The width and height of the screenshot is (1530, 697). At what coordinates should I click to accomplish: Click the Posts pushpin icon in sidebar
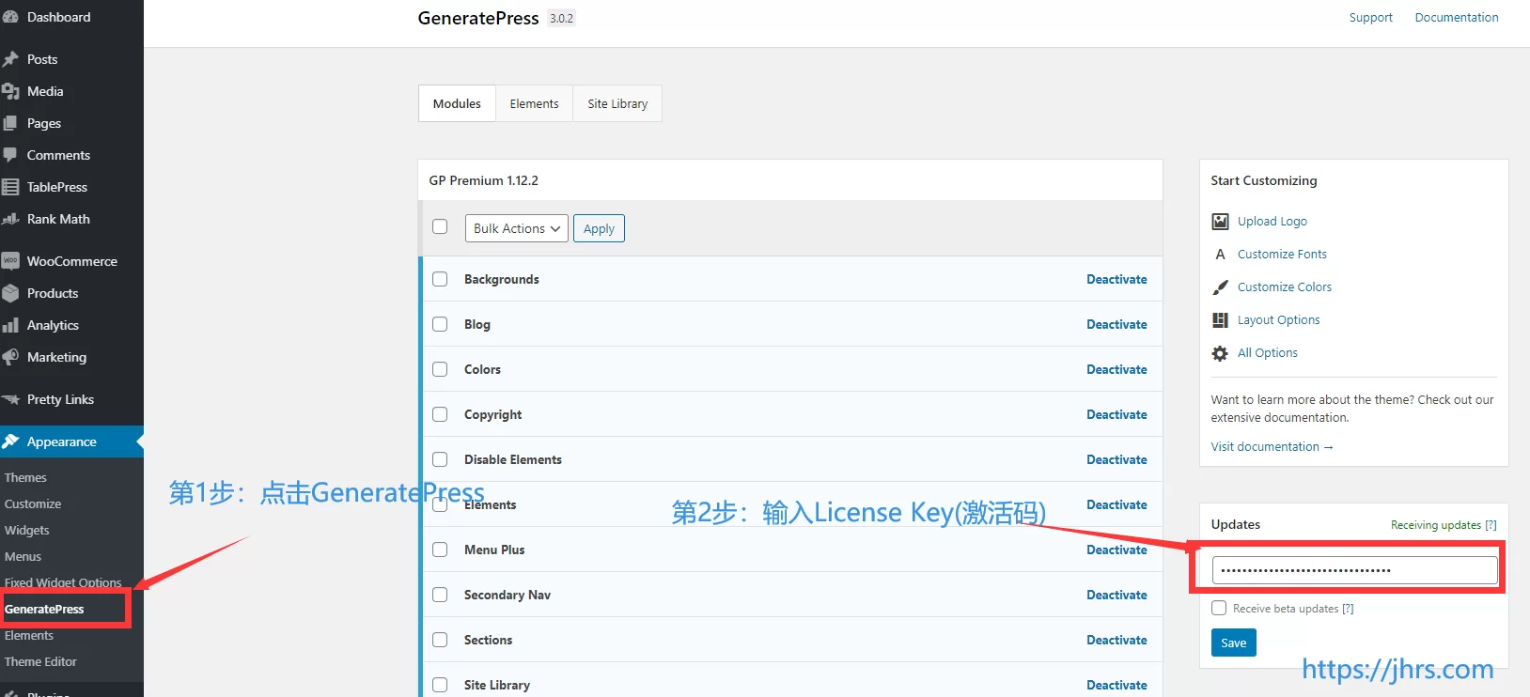click(11, 59)
